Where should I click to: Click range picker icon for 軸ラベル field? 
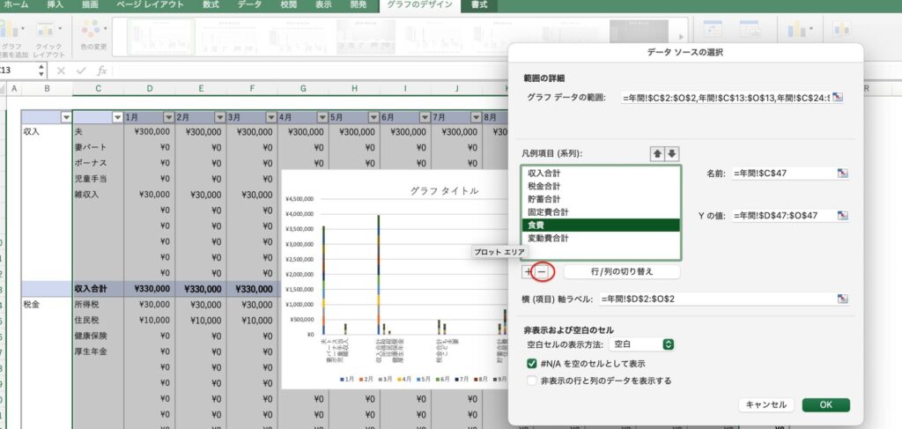[x=843, y=300]
